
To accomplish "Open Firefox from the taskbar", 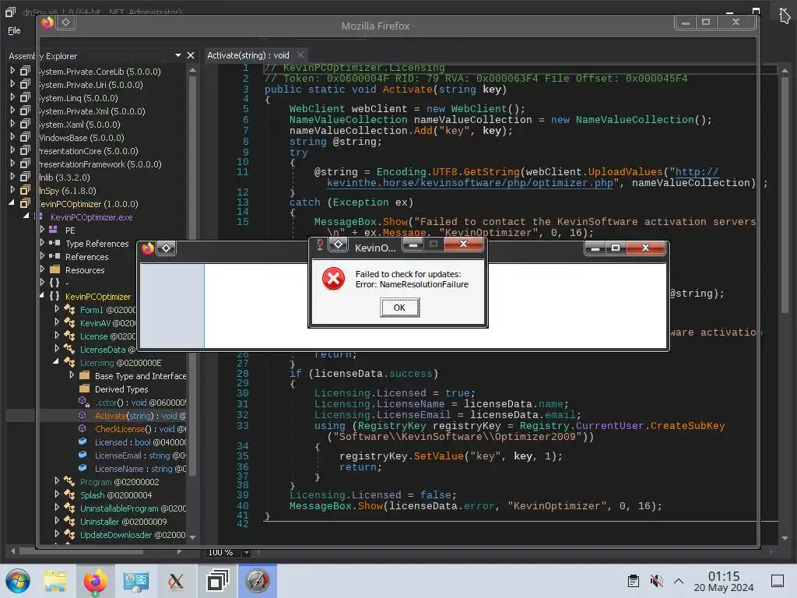I will [96, 581].
